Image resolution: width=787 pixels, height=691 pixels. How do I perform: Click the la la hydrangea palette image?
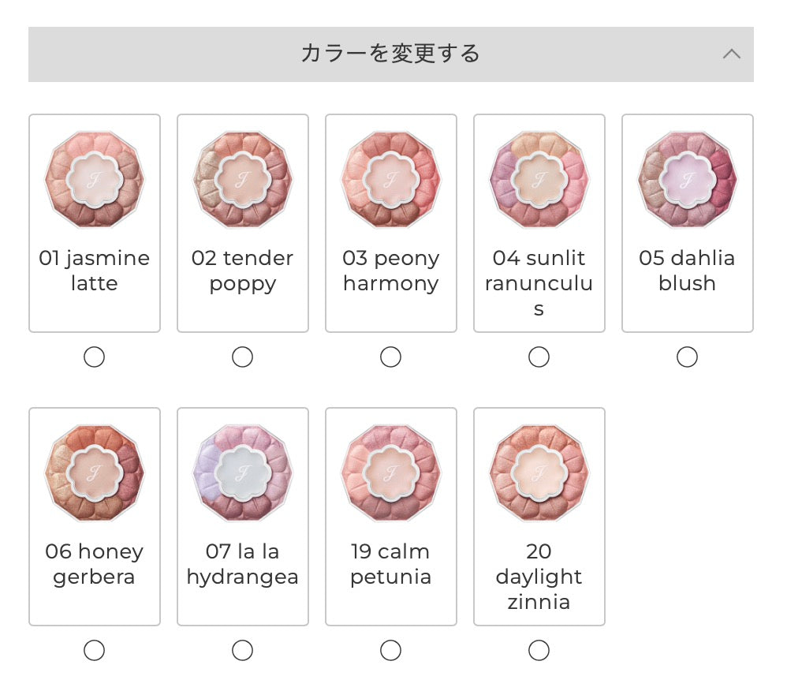(243, 472)
